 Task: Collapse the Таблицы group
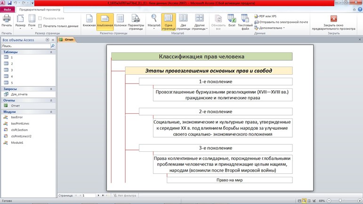(x=51, y=52)
